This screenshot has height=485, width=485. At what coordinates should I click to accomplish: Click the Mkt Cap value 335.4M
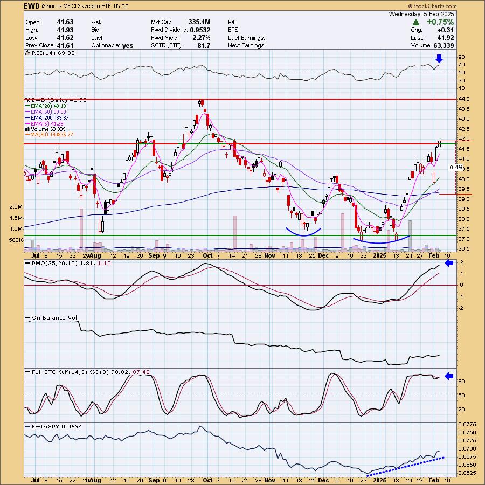tap(199, 22)
